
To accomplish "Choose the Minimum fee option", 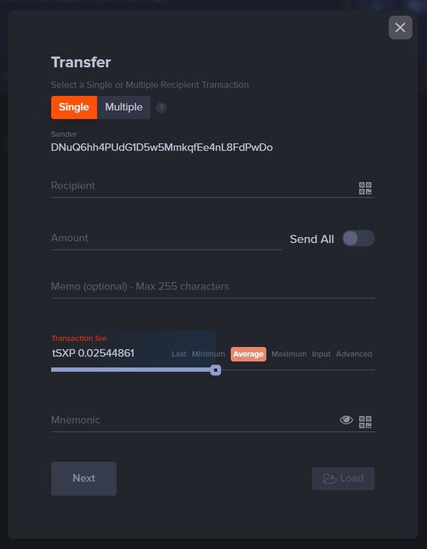I will (209, 354).
